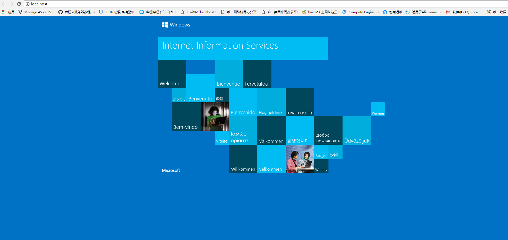Open the 唯一集团协同办公平台 bookmark
Screen dimensions: 508x240
pyautogui.click(x=280, y=12)
